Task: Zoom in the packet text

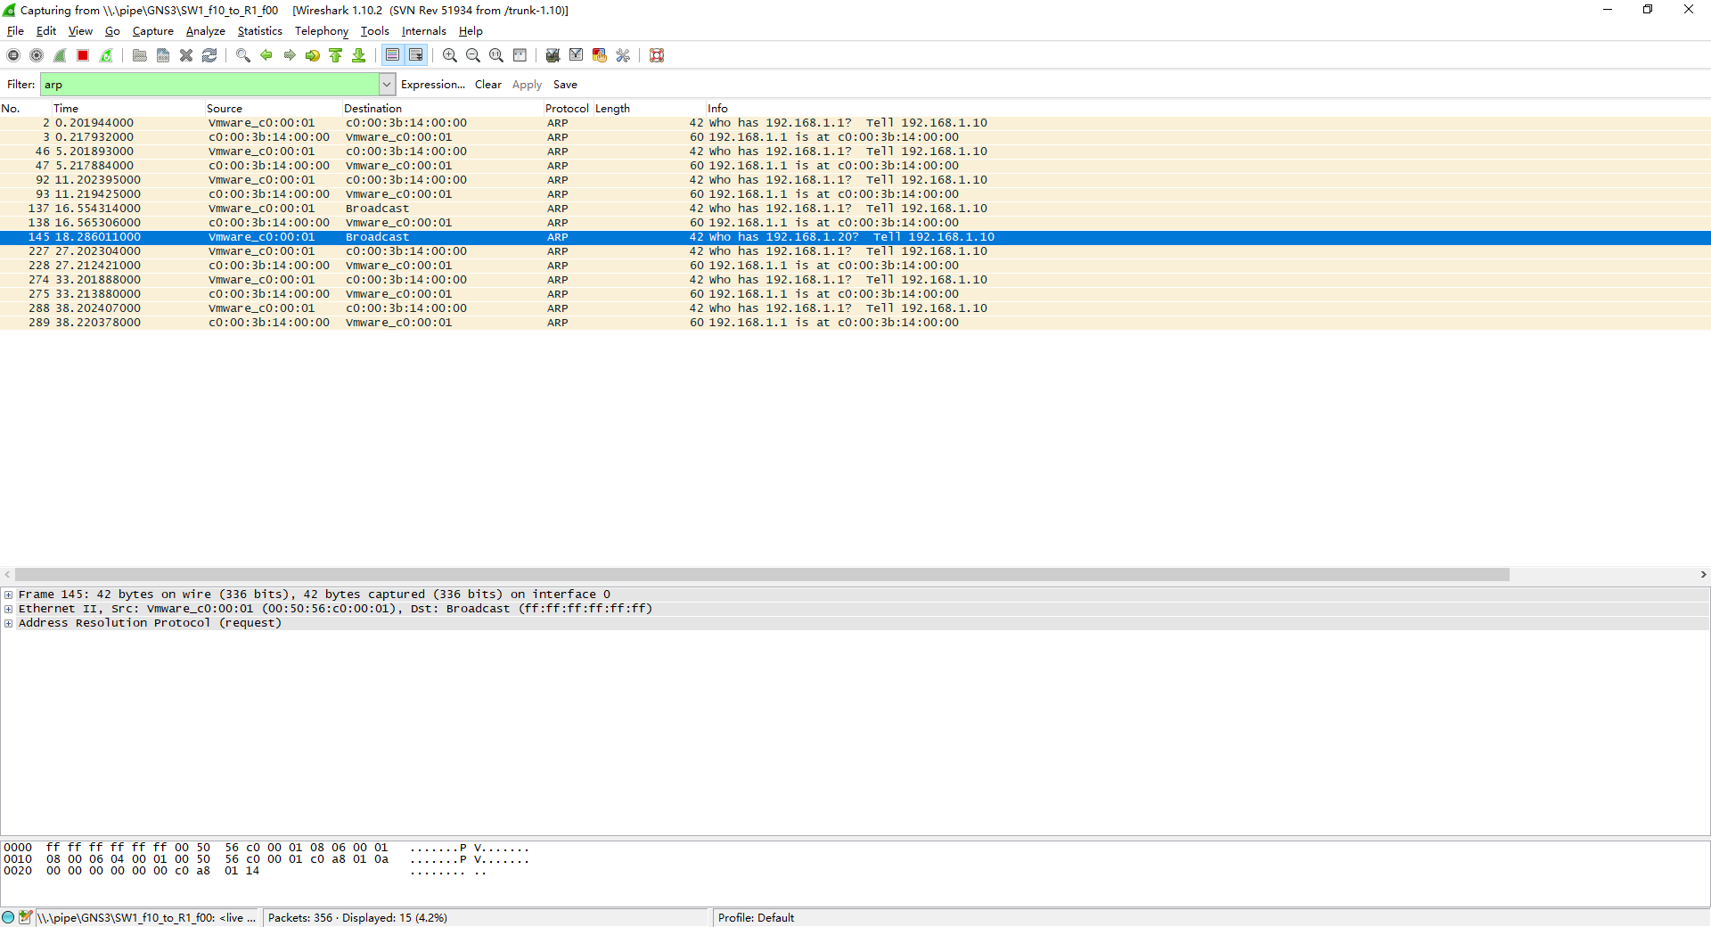Action: tap(450, 55)
